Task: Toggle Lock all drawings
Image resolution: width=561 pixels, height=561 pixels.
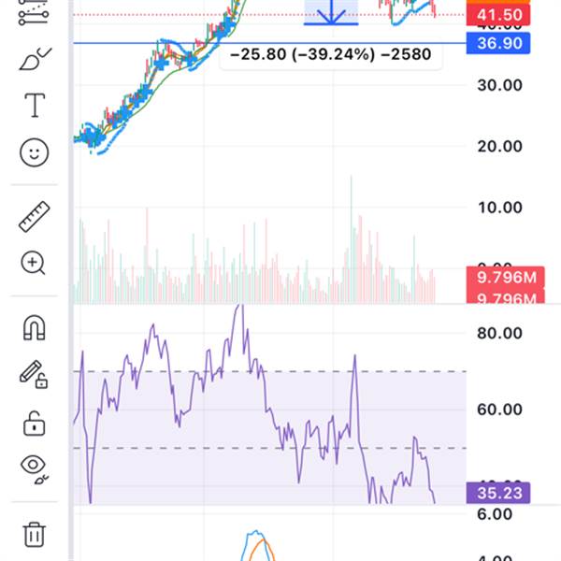Action: (35, 424)
